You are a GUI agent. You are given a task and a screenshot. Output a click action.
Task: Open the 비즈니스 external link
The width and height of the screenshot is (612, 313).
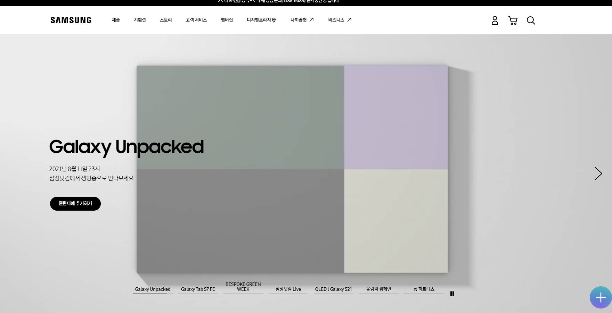pos(340,20)
